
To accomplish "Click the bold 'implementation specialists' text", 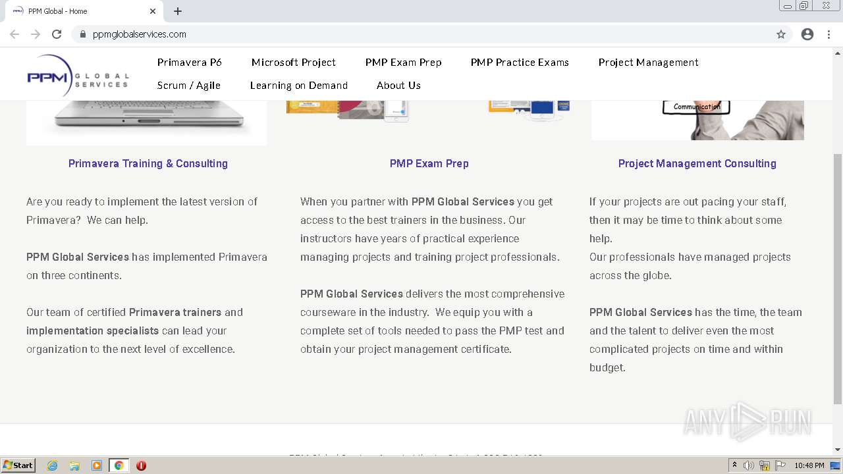I will pyautogui.click(x=92, y=330).
